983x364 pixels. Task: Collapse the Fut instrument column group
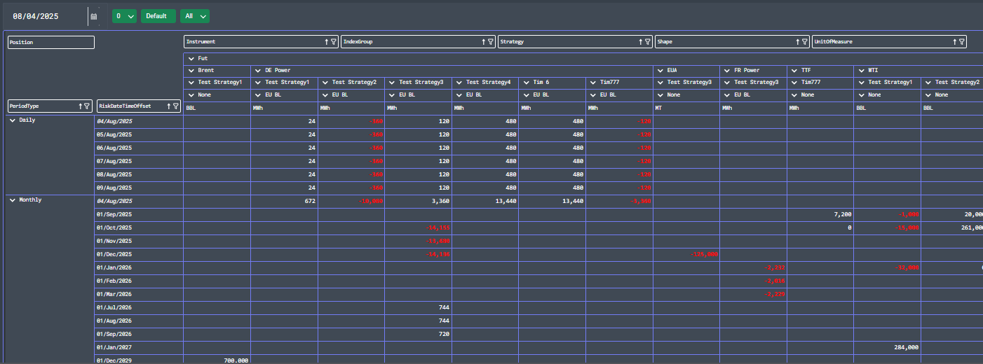click(x=191, y=59)
